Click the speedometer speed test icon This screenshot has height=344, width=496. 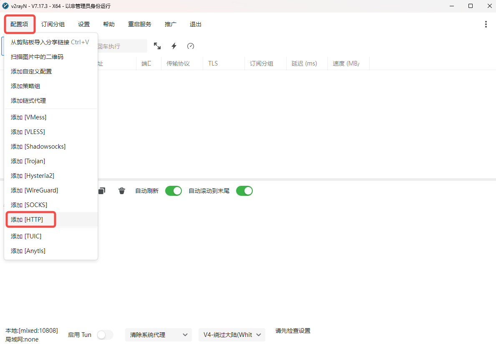pos(190,46)
